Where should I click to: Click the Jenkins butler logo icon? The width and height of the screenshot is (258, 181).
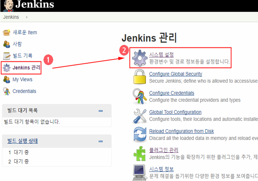point(9,5)
